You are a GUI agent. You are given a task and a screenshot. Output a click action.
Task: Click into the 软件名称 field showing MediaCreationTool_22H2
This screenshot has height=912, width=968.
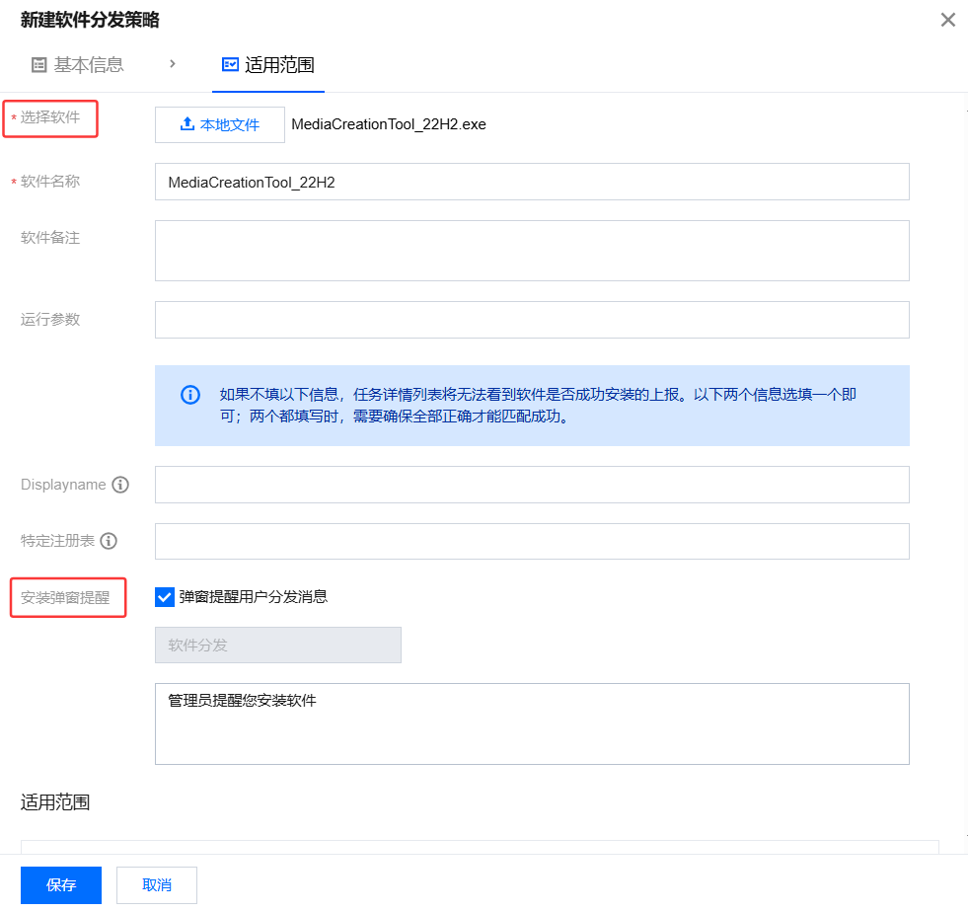531,182
